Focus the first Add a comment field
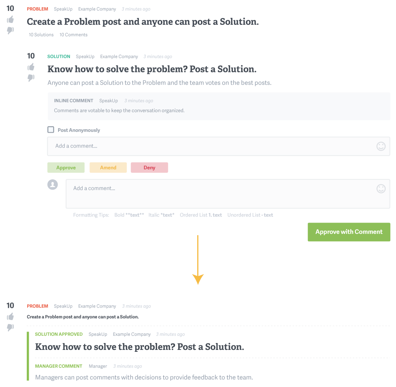The width and height of the screenshot is (396, 387). (219, 146)
